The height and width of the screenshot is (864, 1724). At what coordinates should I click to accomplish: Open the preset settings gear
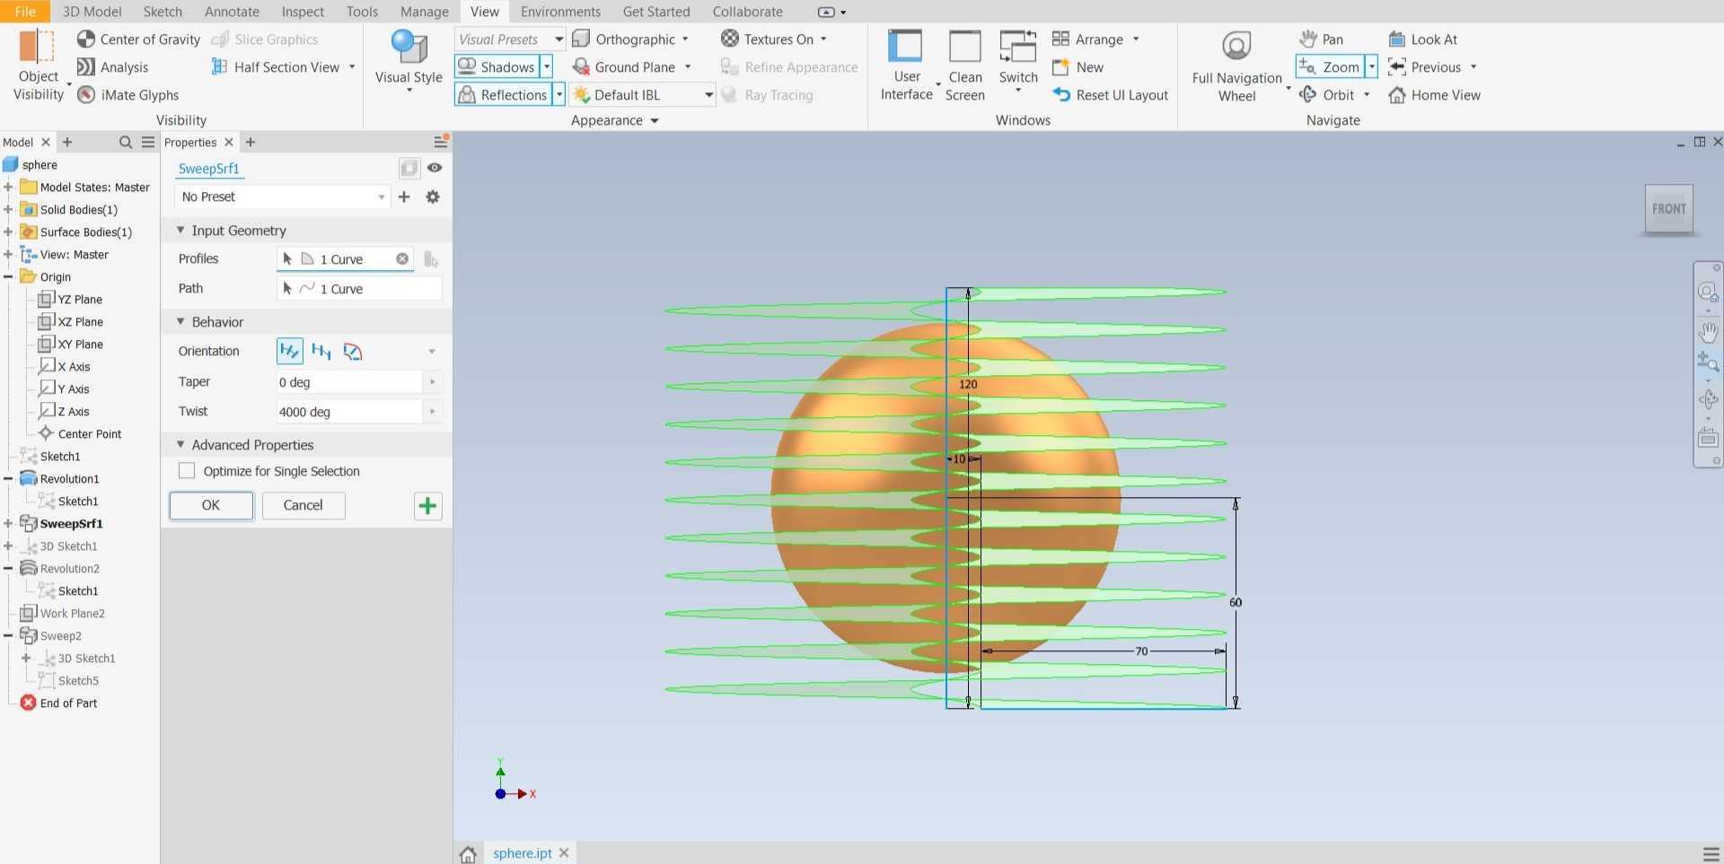point(433,197)
